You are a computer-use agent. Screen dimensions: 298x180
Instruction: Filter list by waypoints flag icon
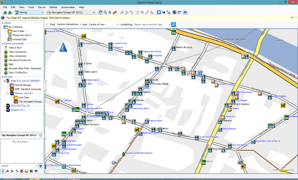[x=7, y=171]
